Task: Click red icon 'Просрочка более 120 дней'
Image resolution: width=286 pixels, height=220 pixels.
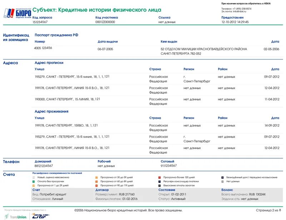Action: coord(159,178)
